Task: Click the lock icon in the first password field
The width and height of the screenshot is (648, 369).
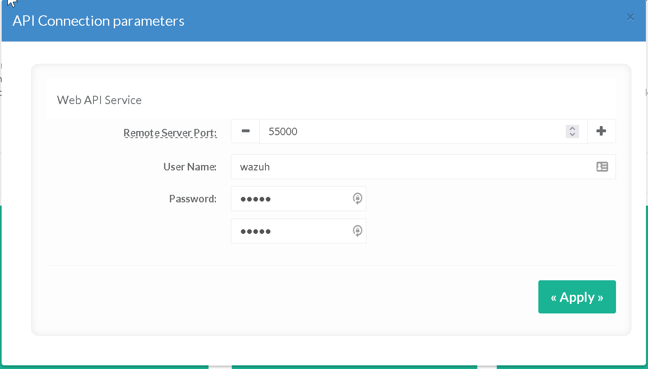Action: click(357, 199)
